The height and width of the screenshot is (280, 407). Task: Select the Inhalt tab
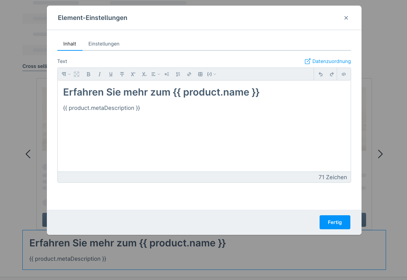pos(70,44)
